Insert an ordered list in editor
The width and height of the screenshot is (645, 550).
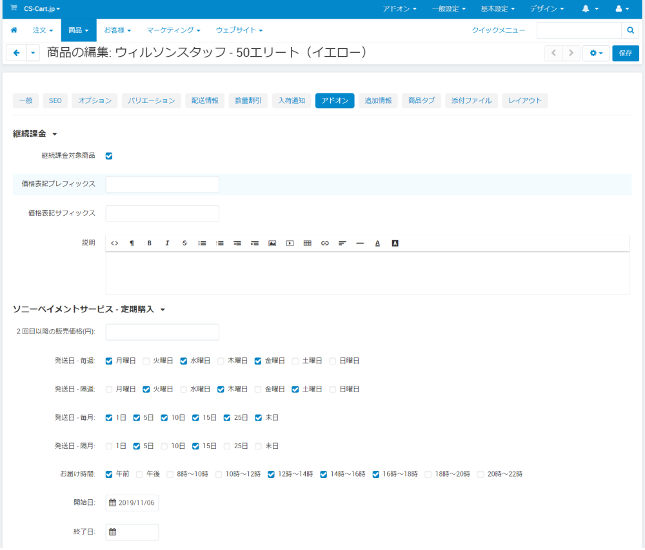220,243
